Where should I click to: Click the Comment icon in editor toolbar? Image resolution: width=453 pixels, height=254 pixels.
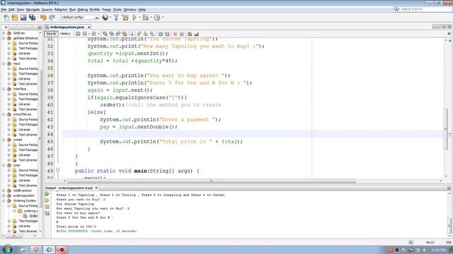tap(190, 34)
